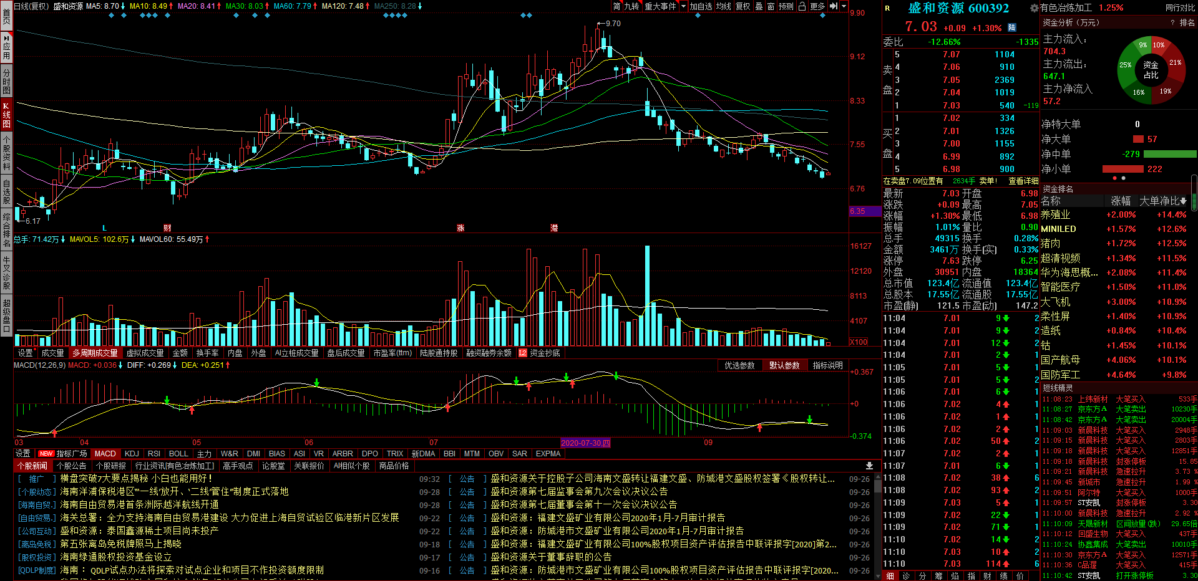
Task: Toggle 九转 indicator on chart
Action: 632,6
